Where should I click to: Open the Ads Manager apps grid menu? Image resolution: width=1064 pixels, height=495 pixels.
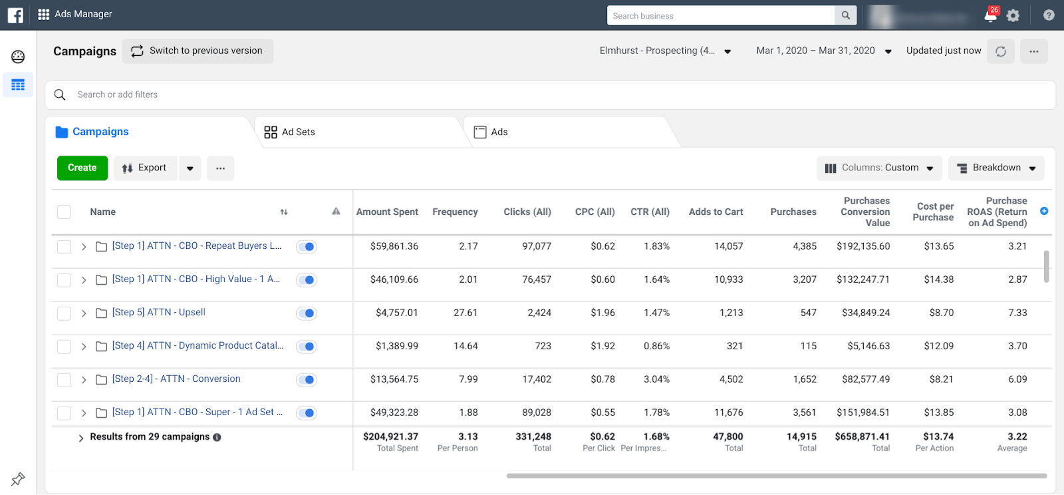tap(44, 14)
